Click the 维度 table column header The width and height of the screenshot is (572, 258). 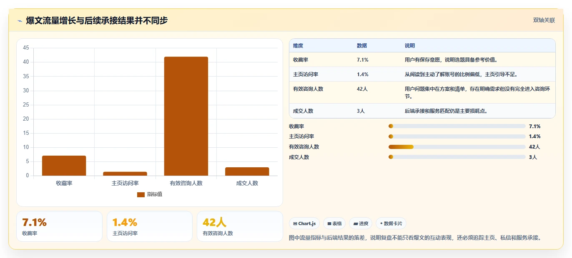pyautogui.click(x=298, y=46)
